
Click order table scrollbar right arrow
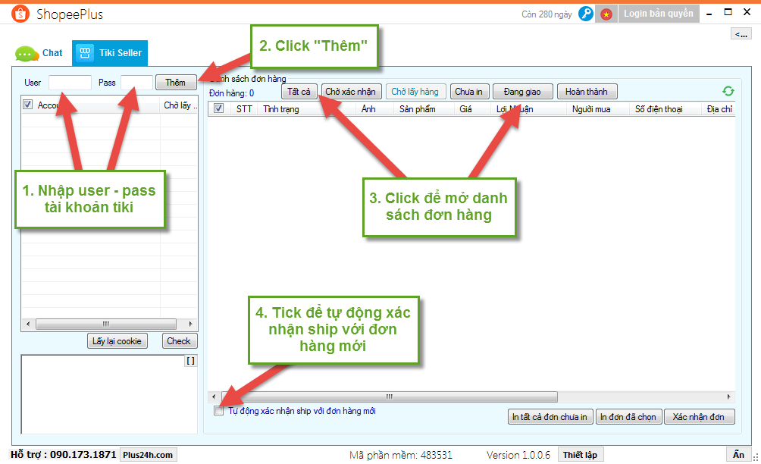click(x=728, y=397)
